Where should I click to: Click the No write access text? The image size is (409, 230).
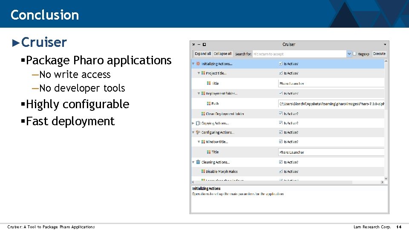click(x=75, y=75)
